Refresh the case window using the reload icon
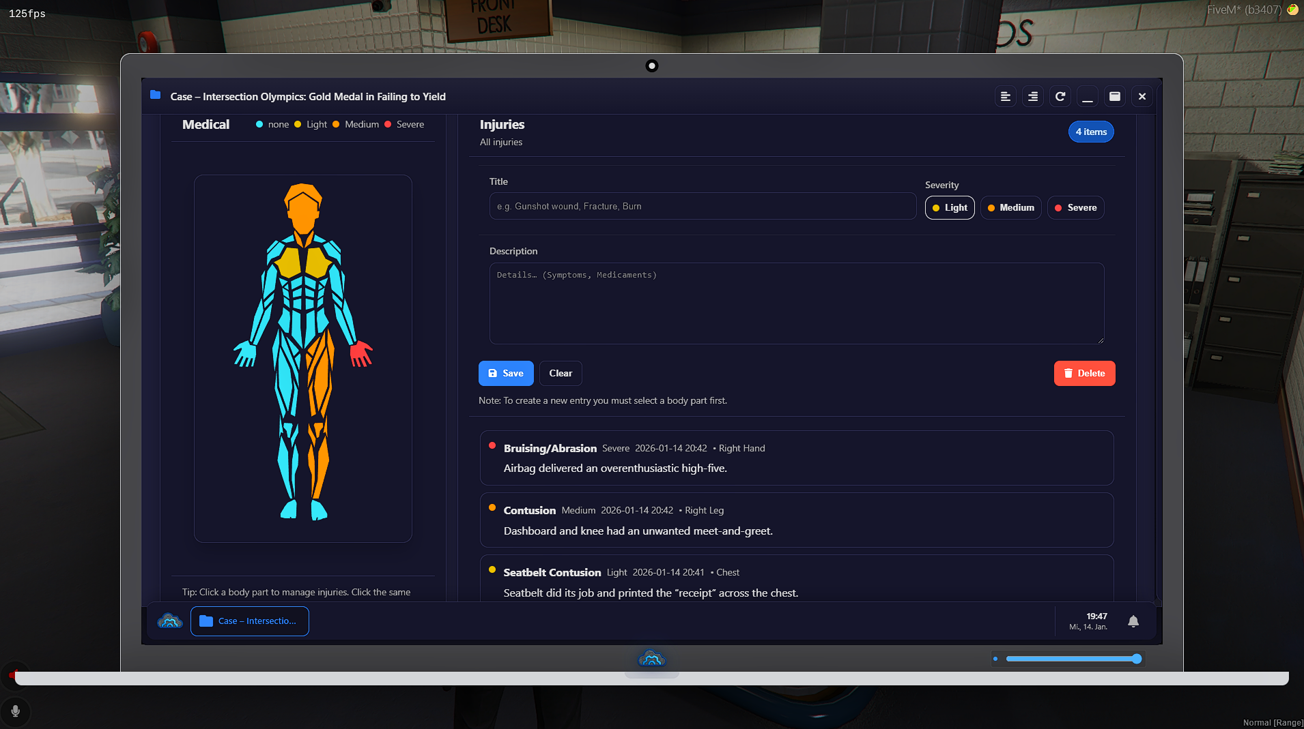1304x729 pixels. 1059,96
